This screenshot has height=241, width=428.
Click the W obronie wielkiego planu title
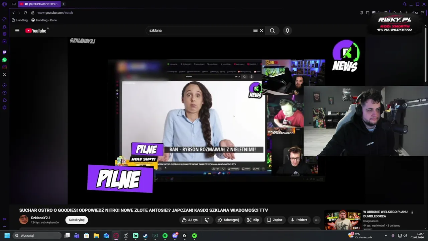click(385, 214)
